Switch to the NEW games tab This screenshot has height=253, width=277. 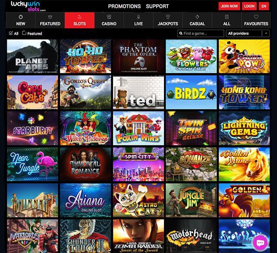pos(21,20)
